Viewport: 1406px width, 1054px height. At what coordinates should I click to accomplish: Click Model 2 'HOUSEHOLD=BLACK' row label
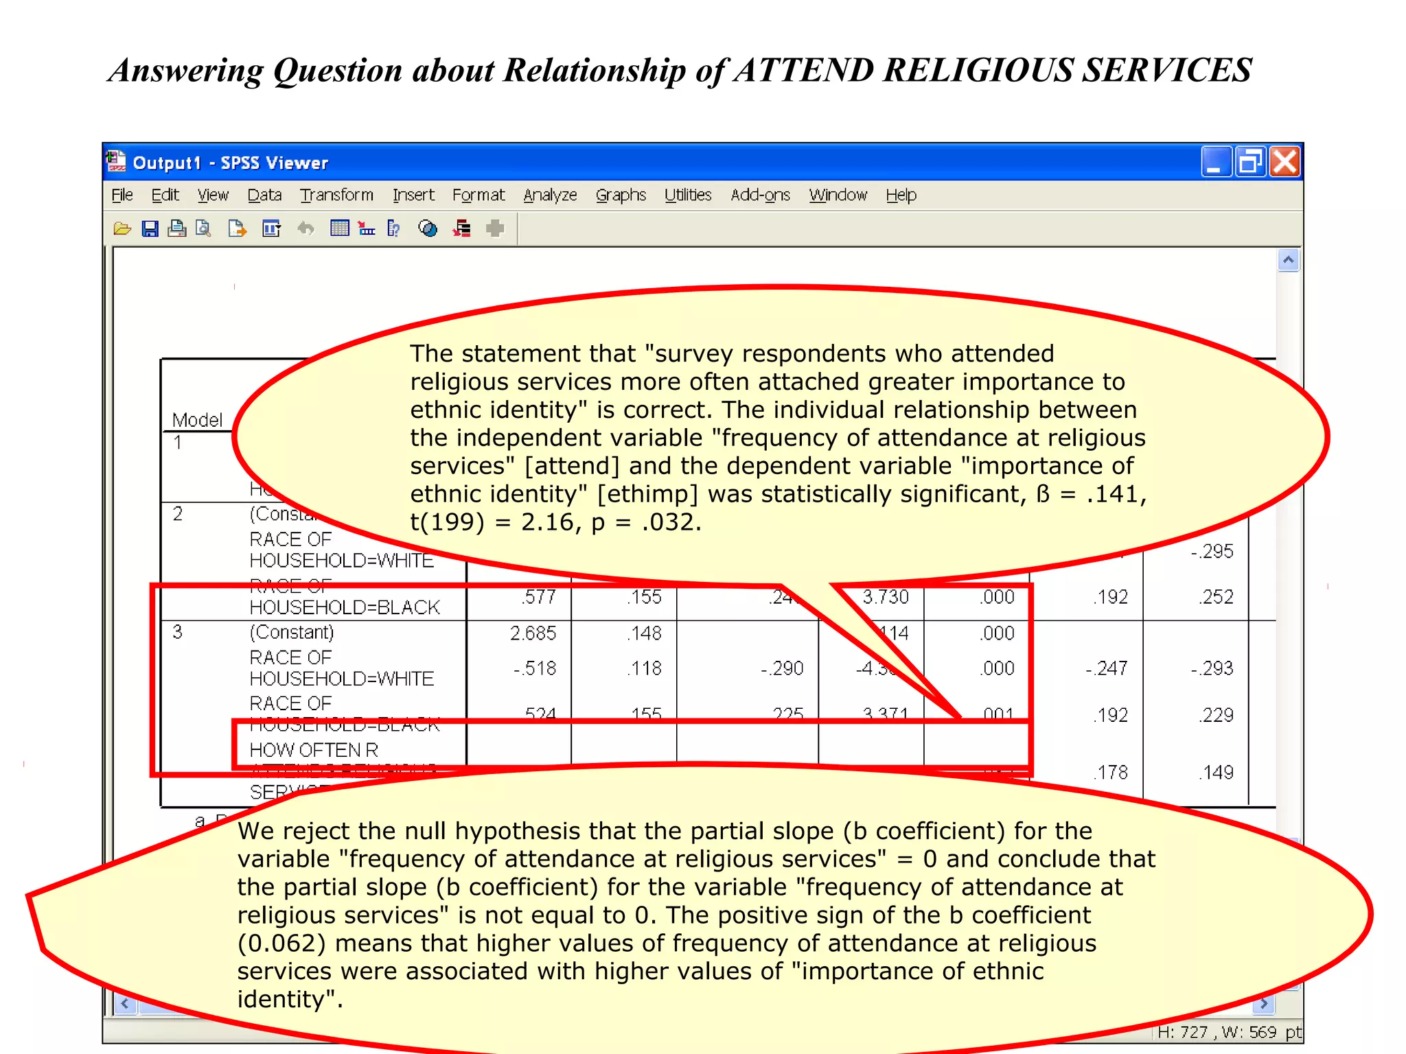point(344,607)
